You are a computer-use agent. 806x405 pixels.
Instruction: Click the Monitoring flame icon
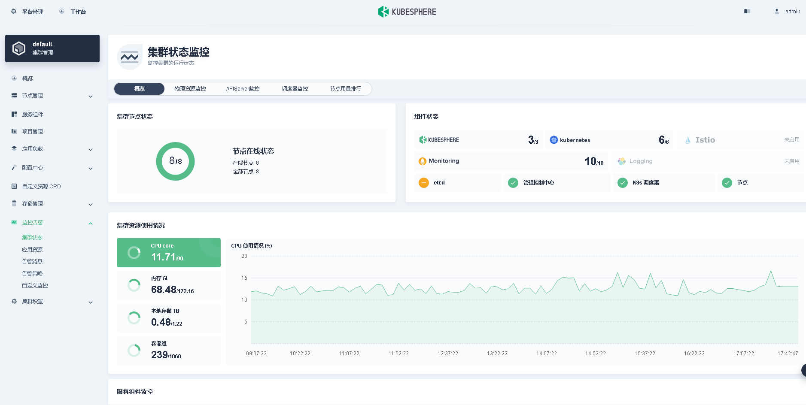pyautogui.click(x=423, y=161)
